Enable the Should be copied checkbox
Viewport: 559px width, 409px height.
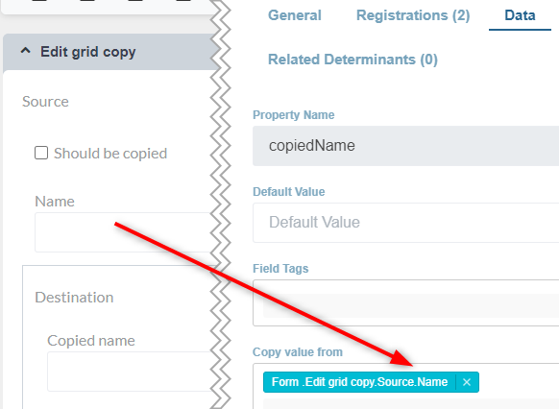41,153
